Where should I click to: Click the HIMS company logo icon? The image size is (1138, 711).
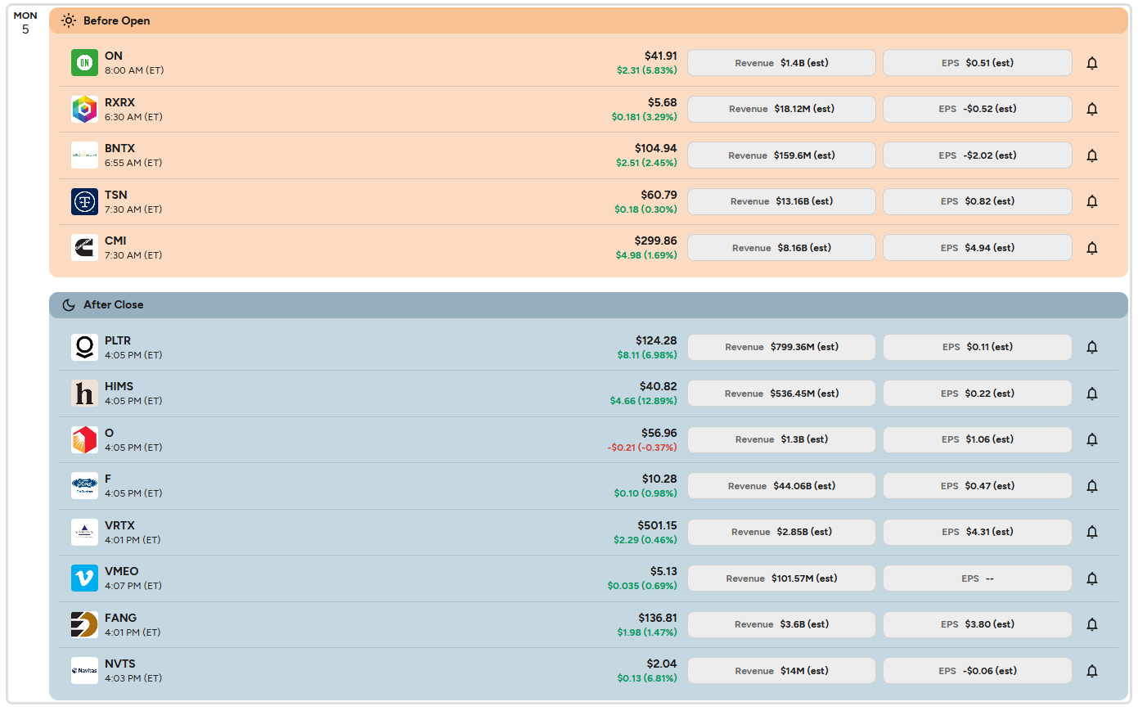(84, 394)
